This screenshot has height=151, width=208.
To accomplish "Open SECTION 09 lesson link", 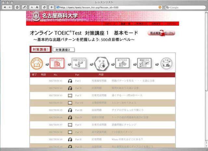I will [x=56, y=139].
